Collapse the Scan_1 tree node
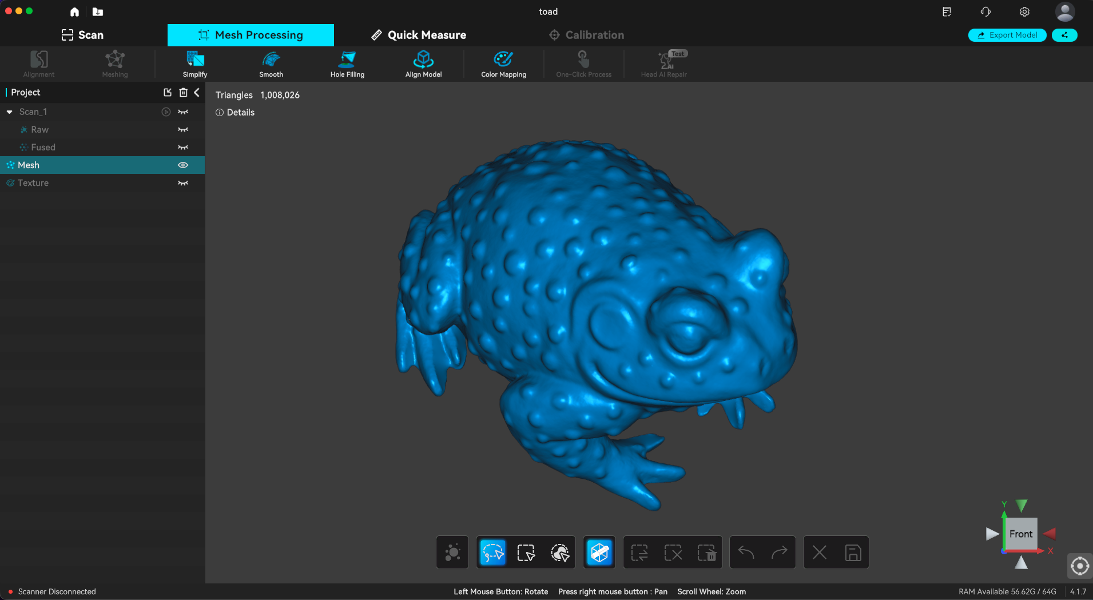 coord(10,112)
